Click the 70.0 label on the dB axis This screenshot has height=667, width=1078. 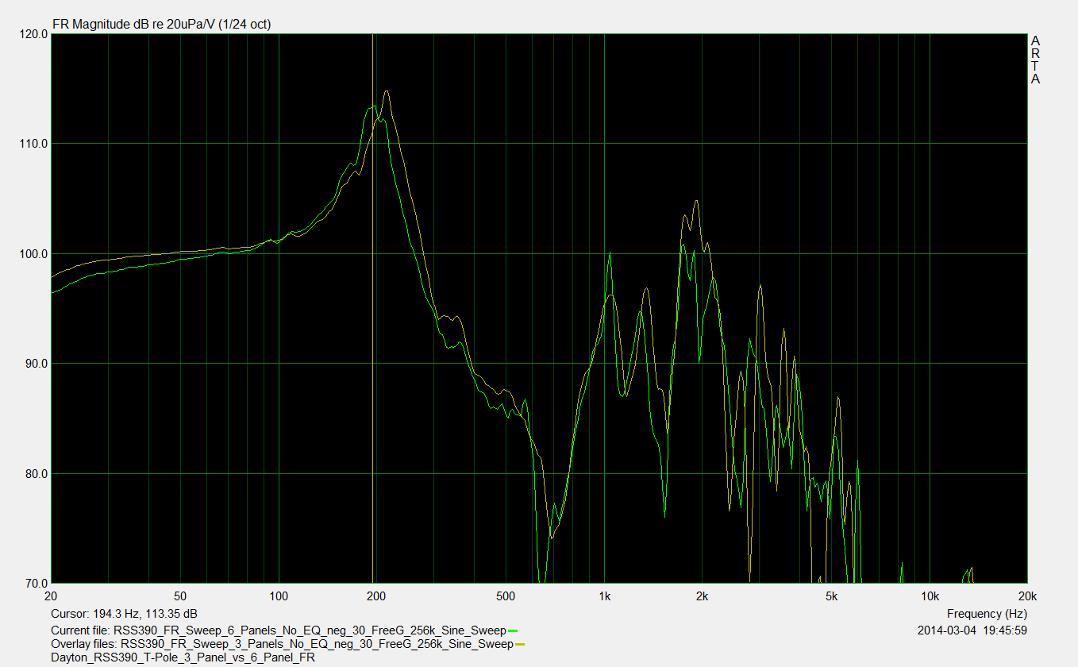tap(34, 584)
